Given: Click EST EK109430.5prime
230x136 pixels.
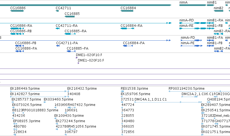Looking at the screenshot, I should coord(69,116).
